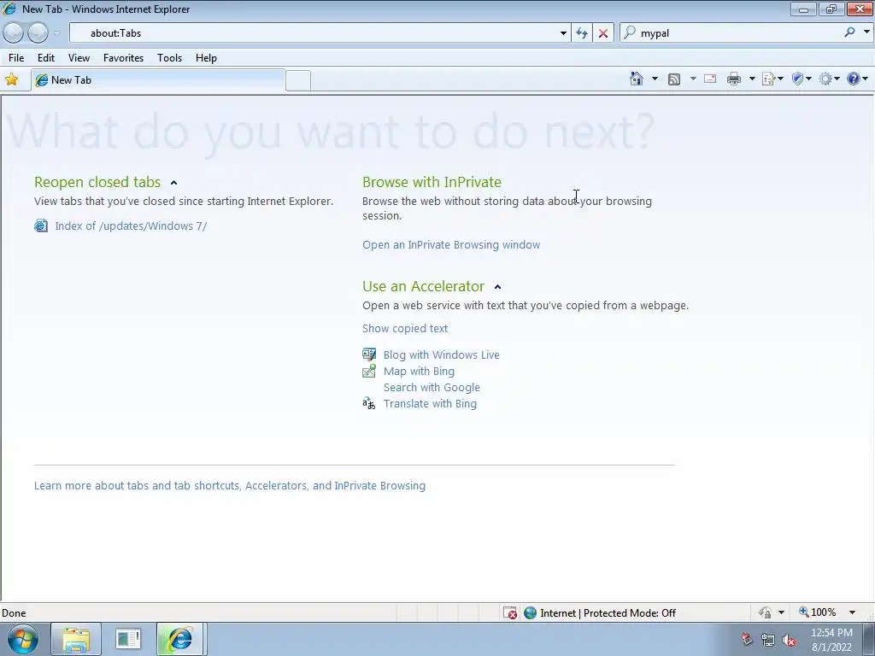
Task: Click the Tools gear icon
Action: [x=825, y=79]
